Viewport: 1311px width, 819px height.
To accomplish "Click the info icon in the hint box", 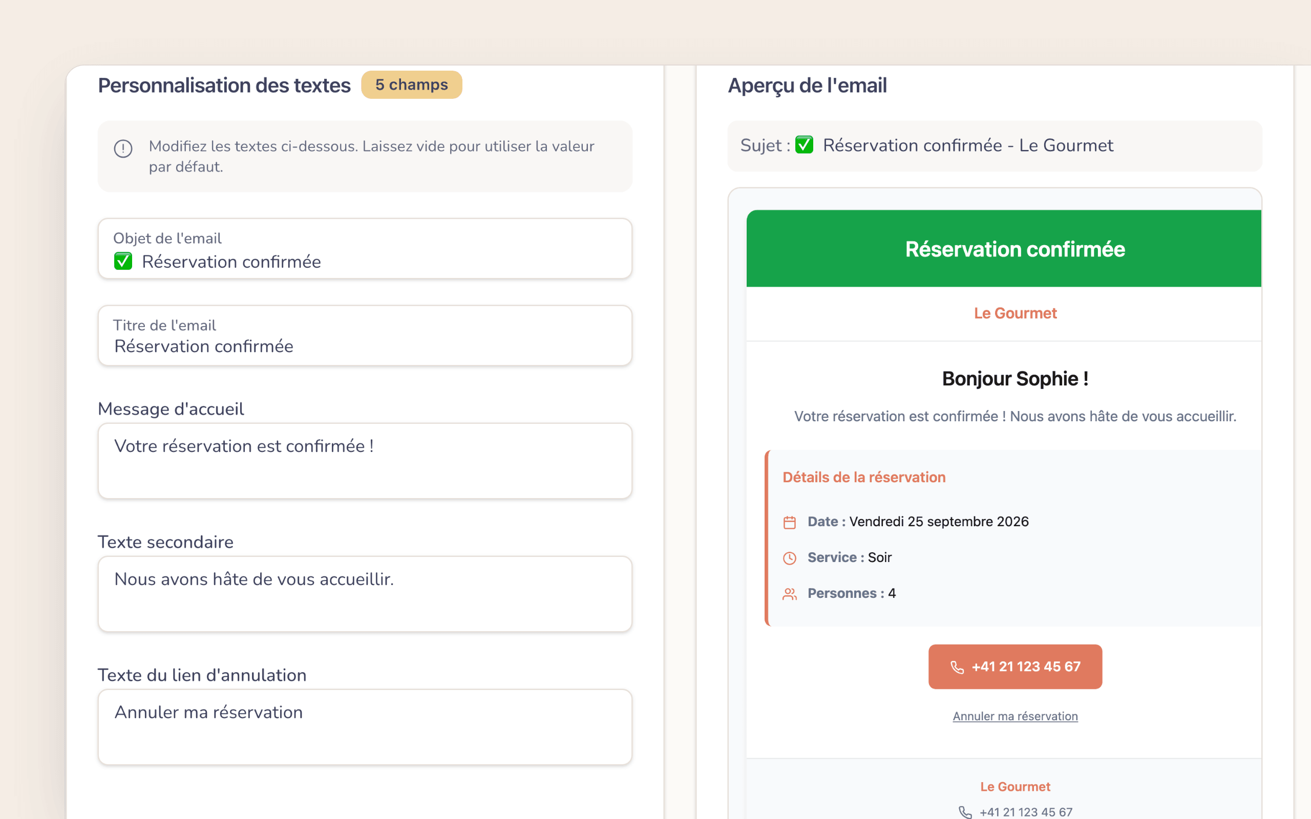I will pos(123,148).
